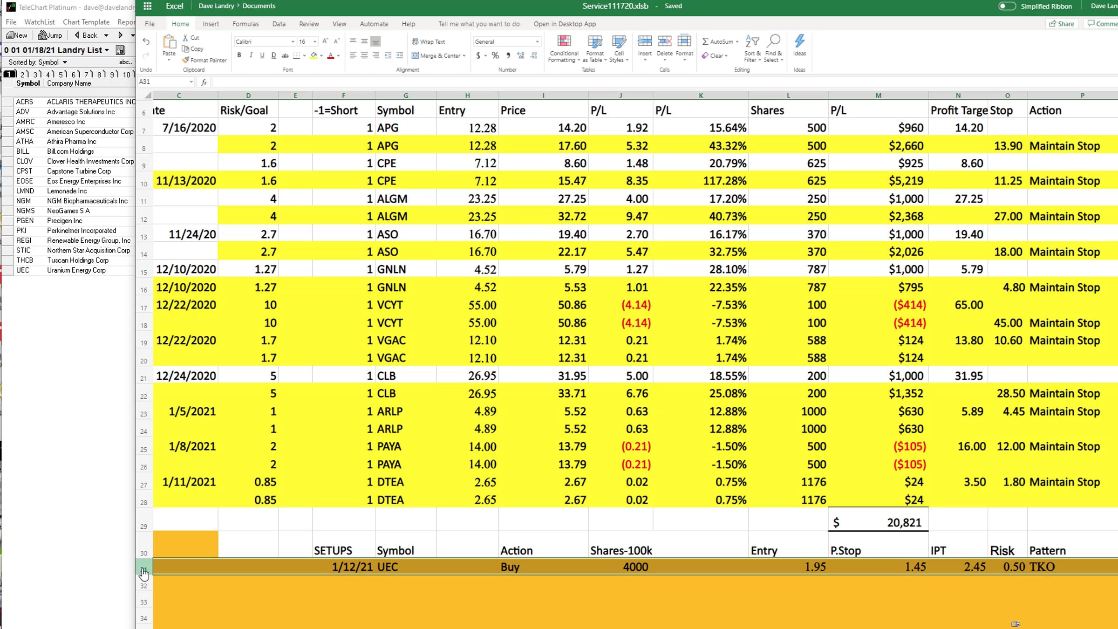This screenshot has height=629, width=1118.
Task: Copy the selected cells
Action: click(x=193, y=48)
